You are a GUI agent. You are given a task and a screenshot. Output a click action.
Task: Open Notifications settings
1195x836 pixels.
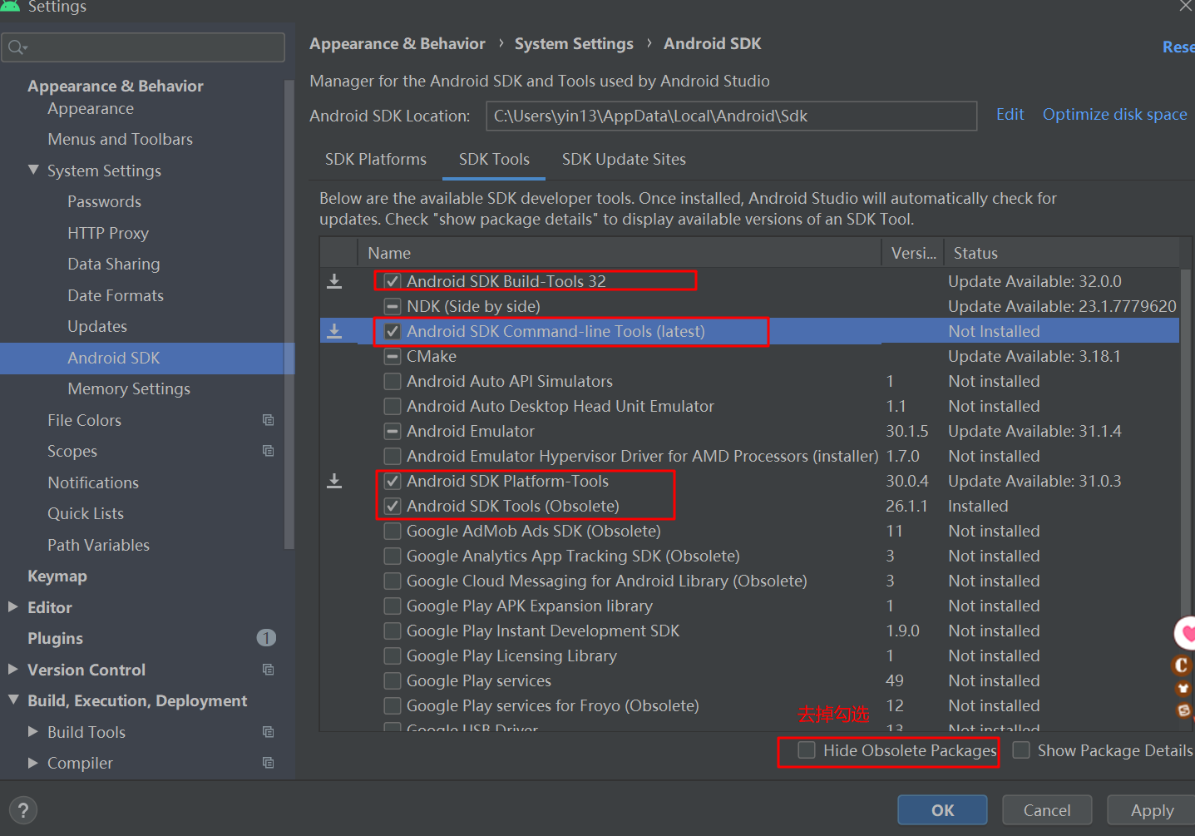pos(93,482)
